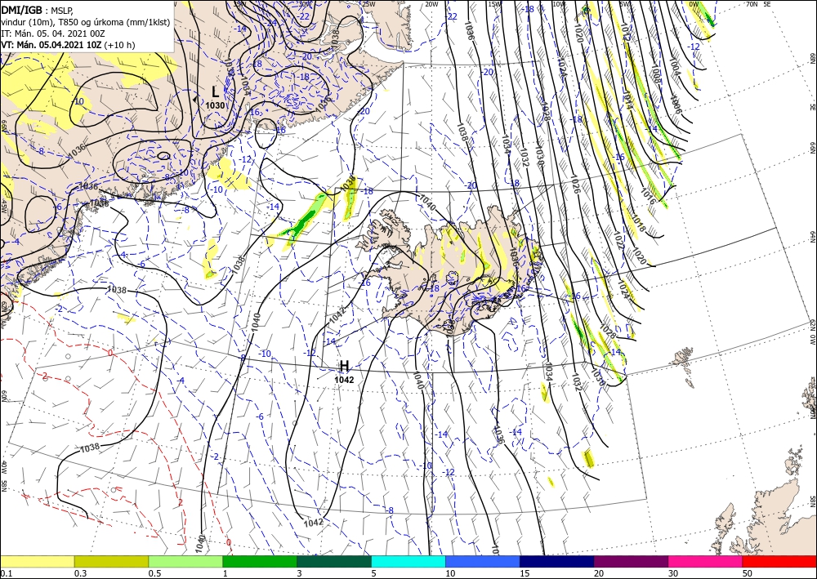The width and height of the screenshot is (817, 579).
Task: Pick the cyan 5 mm legend swatch
Action: pos(408,561)
